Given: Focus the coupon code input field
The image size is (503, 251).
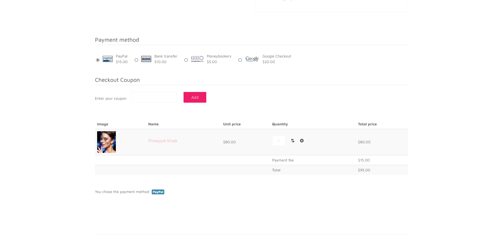Looking at the screenshot, I should 154,97.
